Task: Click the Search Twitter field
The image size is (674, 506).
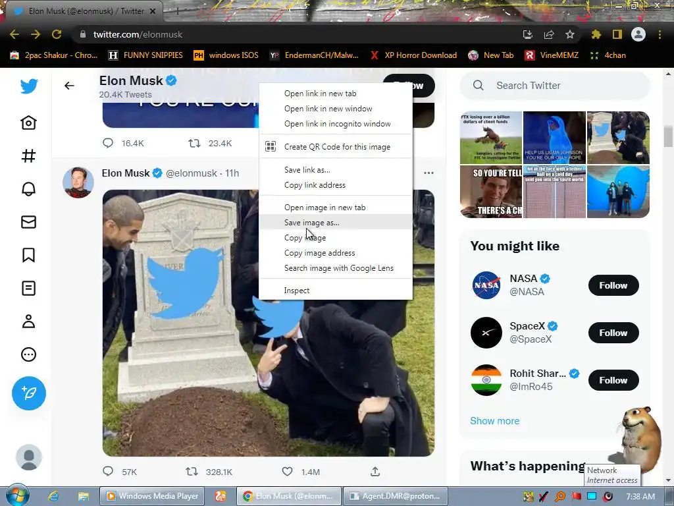Action: 554,86
